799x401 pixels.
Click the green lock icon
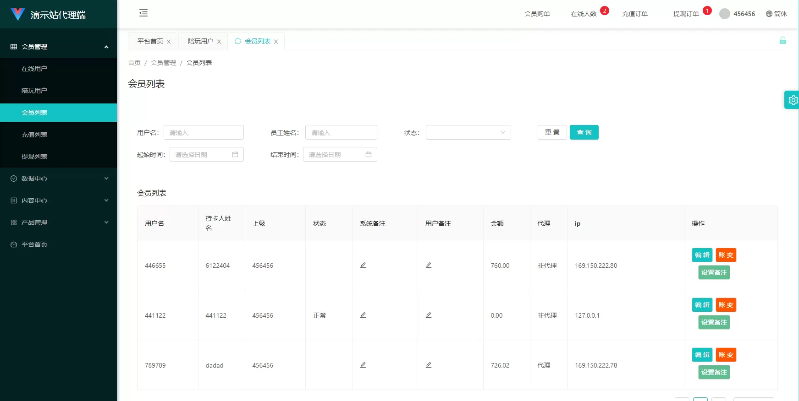tap(783, 41)
